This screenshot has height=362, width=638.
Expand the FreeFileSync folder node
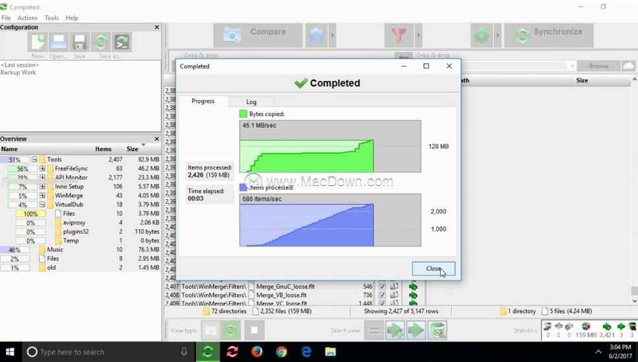[x=42, y=168]
